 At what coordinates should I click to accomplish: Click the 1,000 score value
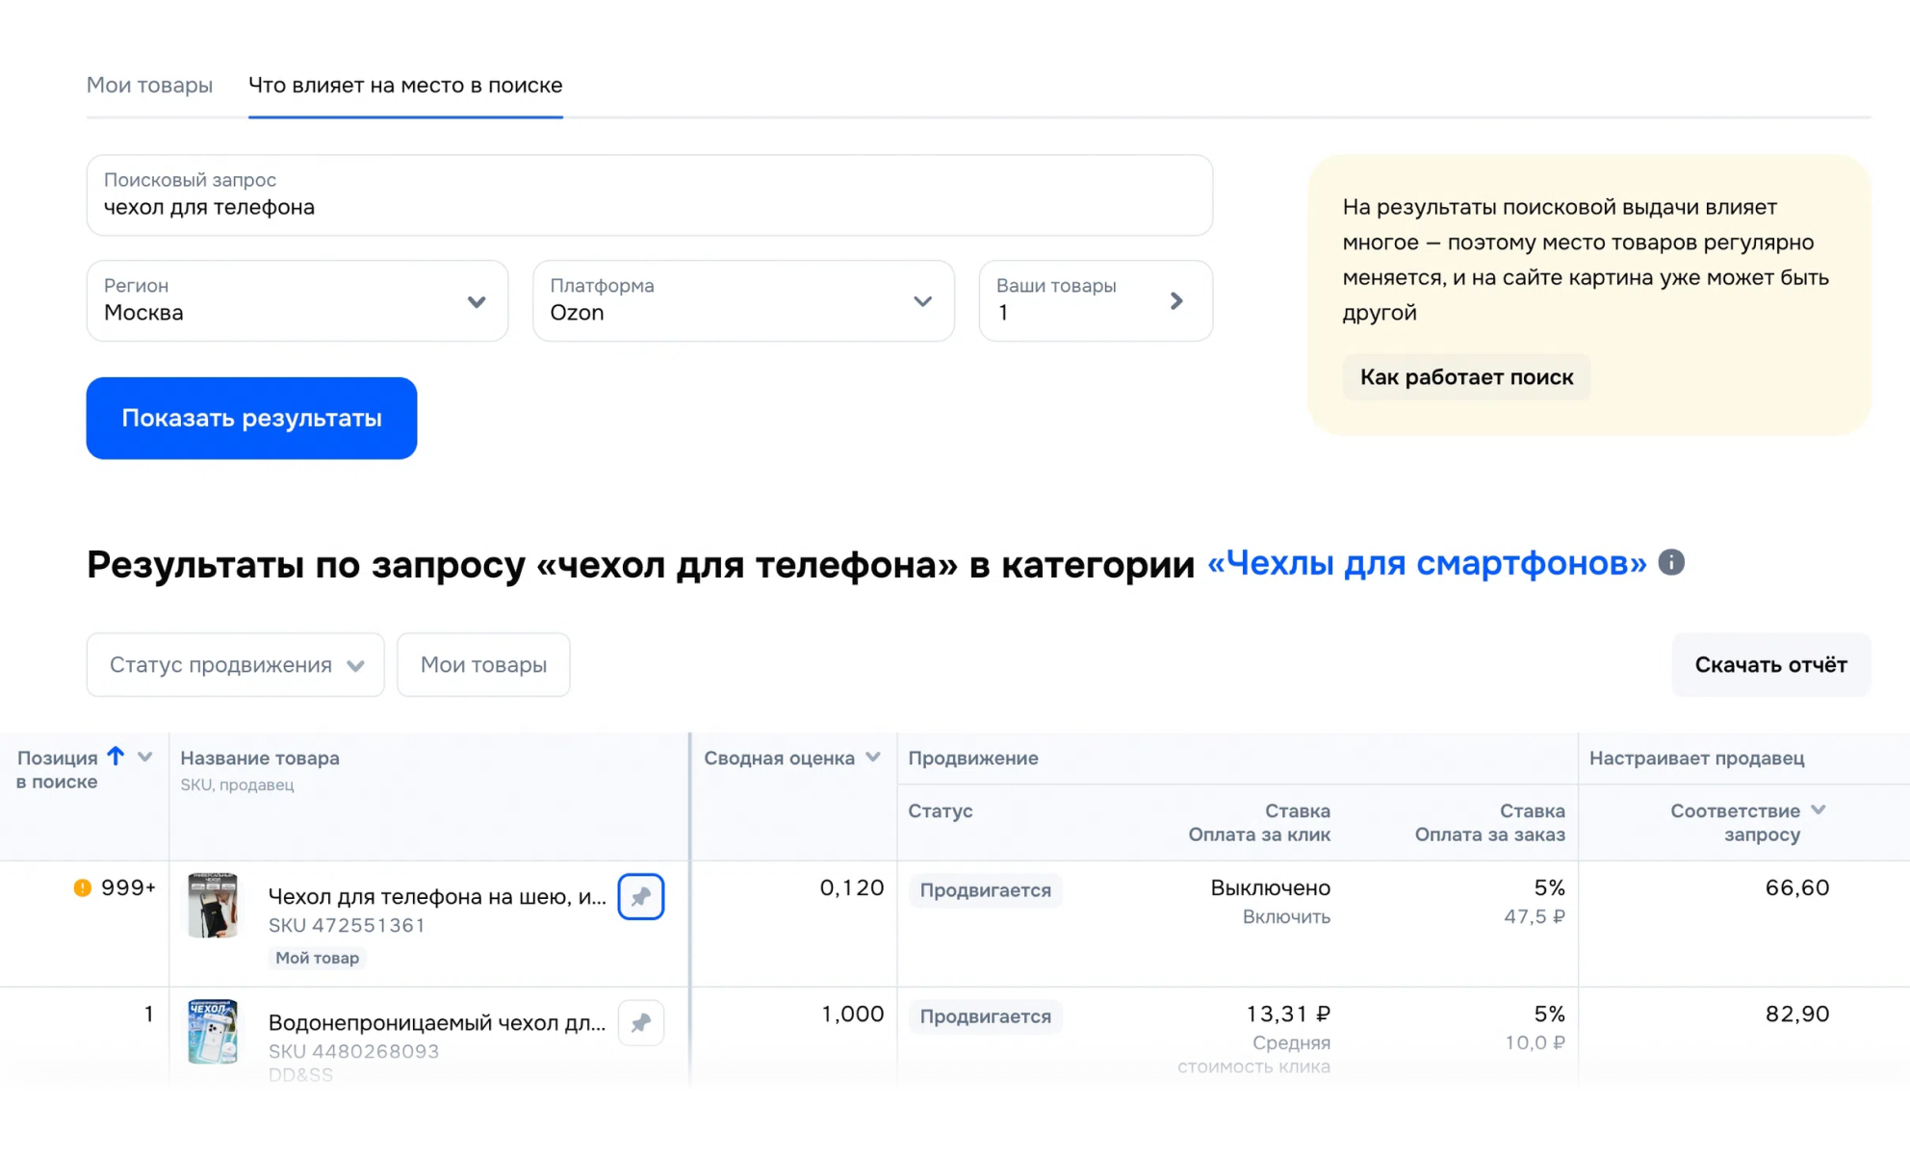[853, 1014]
